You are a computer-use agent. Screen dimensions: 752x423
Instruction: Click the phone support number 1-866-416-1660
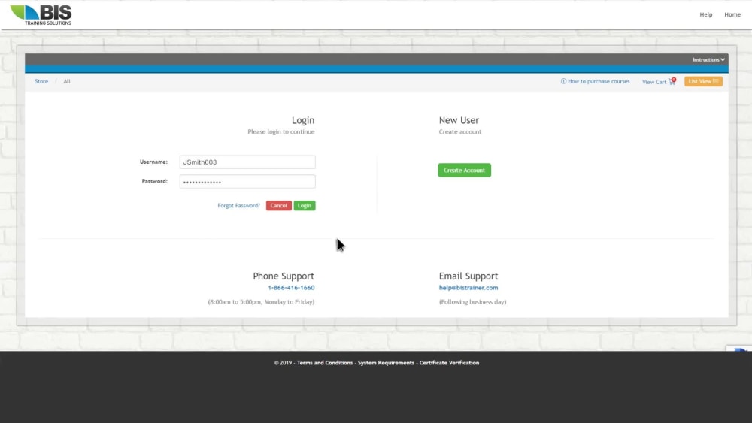(x=291, y=288)
